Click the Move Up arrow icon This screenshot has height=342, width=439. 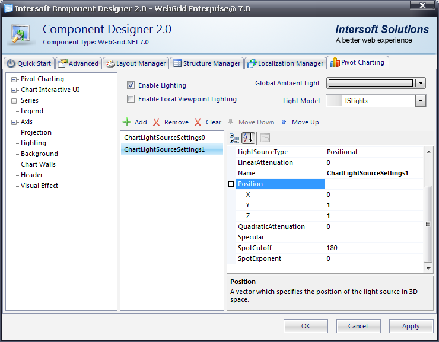(284, 122)
